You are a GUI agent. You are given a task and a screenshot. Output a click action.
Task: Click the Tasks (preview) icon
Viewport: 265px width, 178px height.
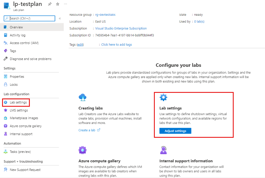tap(6, 152)
